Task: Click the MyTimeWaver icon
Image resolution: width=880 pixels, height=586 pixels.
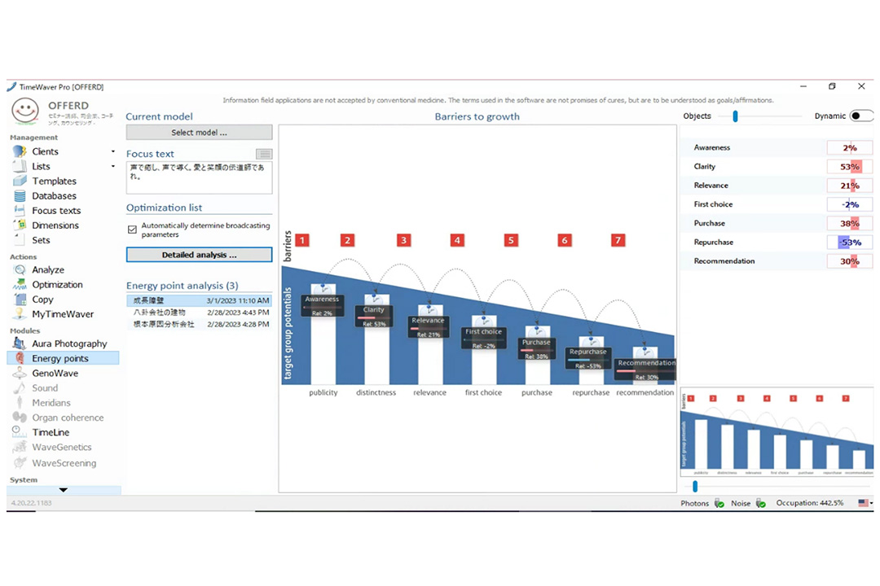Action: pos(19,314)
